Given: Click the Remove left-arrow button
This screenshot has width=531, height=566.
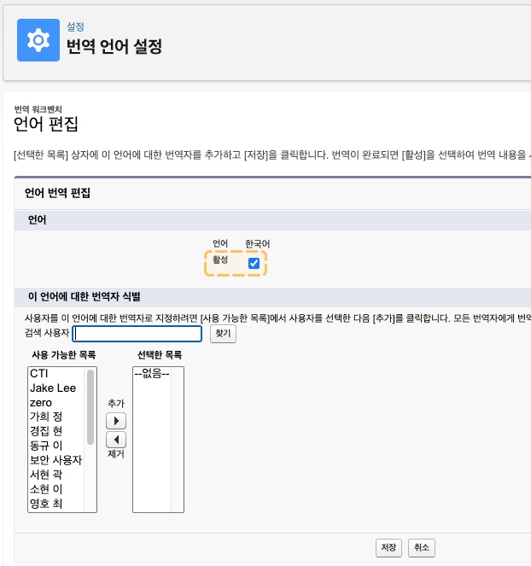Looking at the screenshot, I should click(116, 440).
